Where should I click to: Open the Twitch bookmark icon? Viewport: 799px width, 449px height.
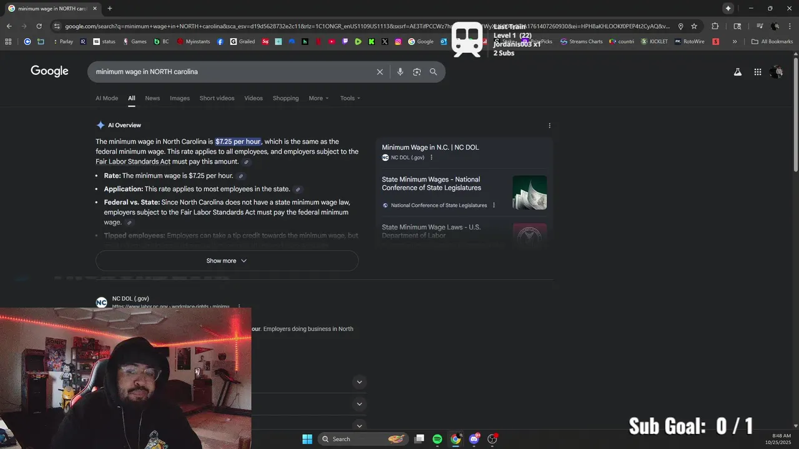click(x=345, y=42)
